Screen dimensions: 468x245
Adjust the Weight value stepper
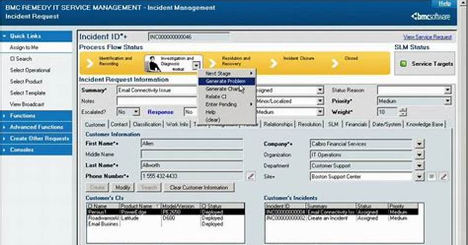(x=403, y=112)
